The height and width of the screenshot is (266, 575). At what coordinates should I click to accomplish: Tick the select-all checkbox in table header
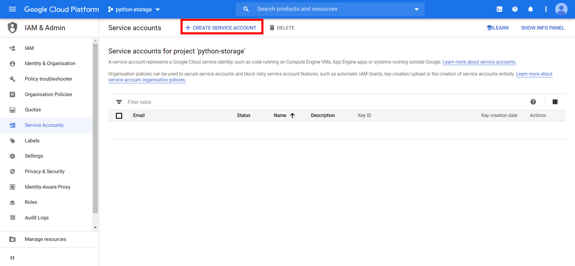(119, 116)
